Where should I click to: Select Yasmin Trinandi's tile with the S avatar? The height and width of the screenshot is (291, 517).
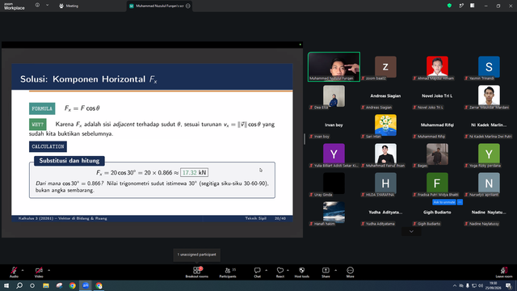point(489,66)
